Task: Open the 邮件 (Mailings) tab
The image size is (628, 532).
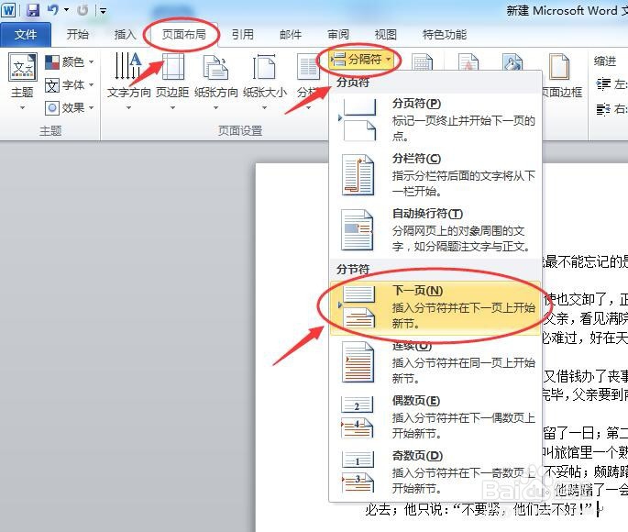Action: pos(291,35)
